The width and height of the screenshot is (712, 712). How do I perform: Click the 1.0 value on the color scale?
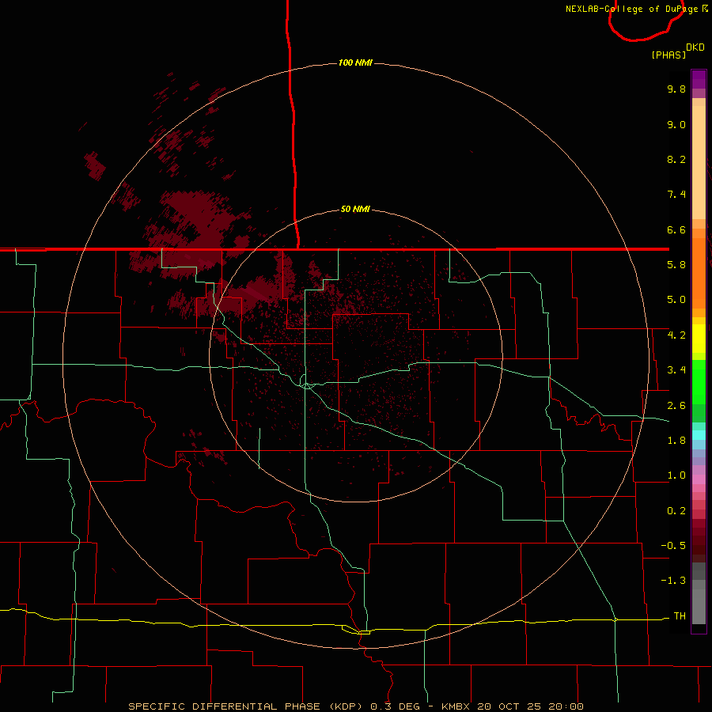click(x=676, y=475)
